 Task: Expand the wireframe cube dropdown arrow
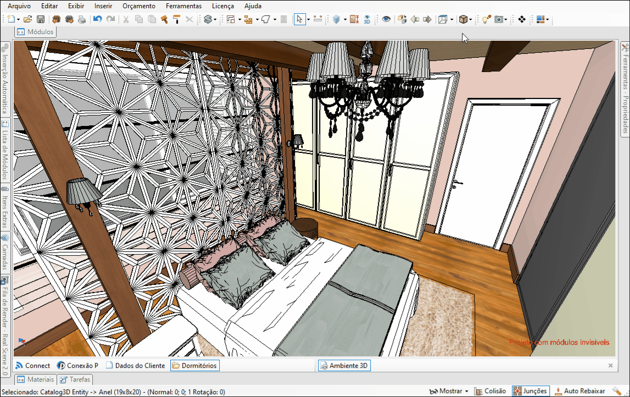click(451, 20)
